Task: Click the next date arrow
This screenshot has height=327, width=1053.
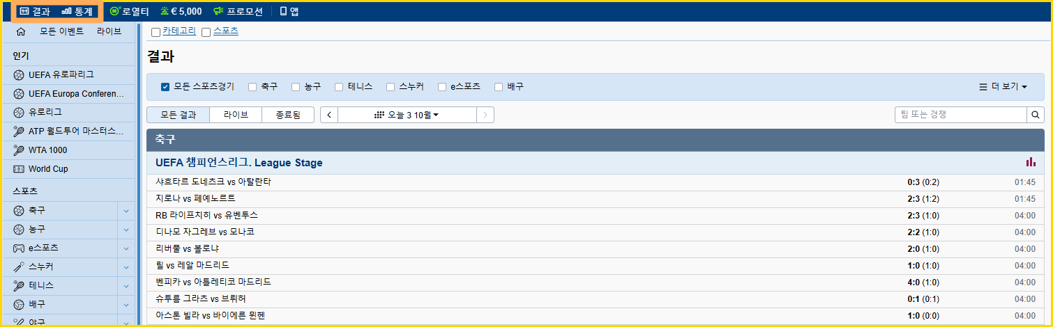Action: (485, 115)
